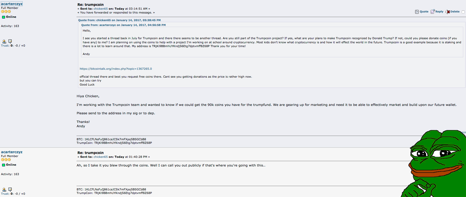Screen dimensions: 466x197
Task: Click the Trust link in the second message
Action: [x=5, y=194]
